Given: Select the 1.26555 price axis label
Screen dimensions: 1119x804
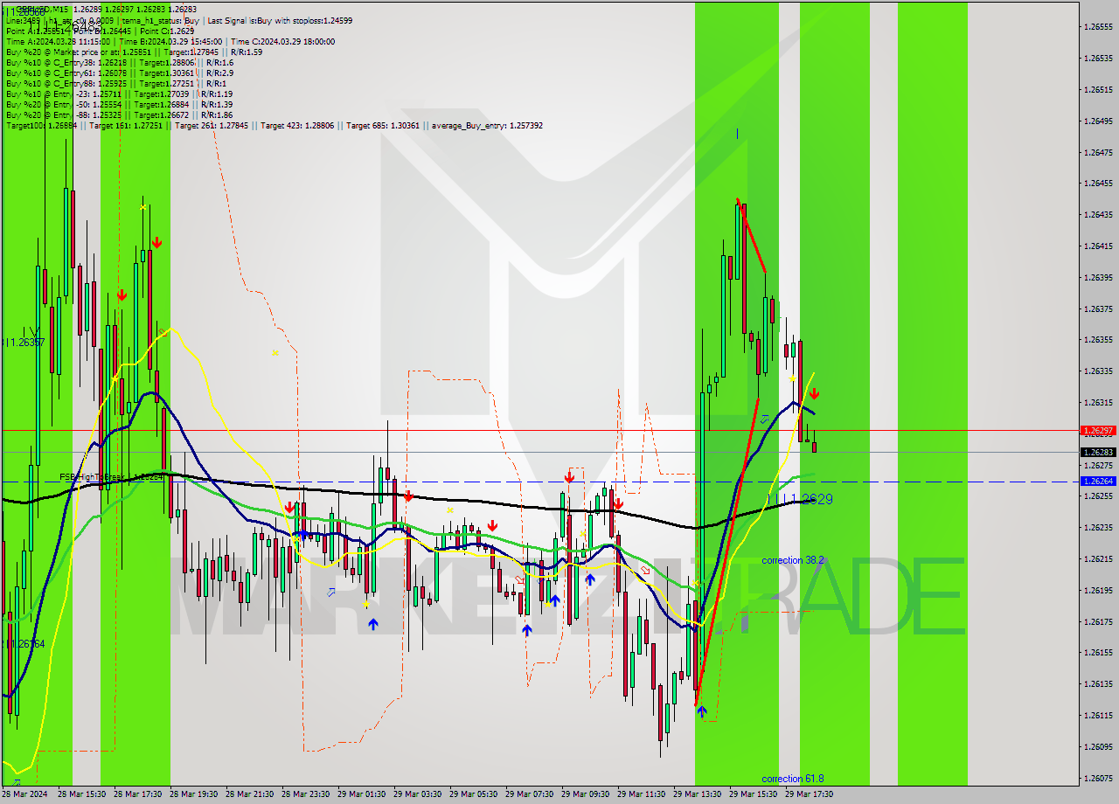Looking at the screenshot, I should pos(1098,26).
